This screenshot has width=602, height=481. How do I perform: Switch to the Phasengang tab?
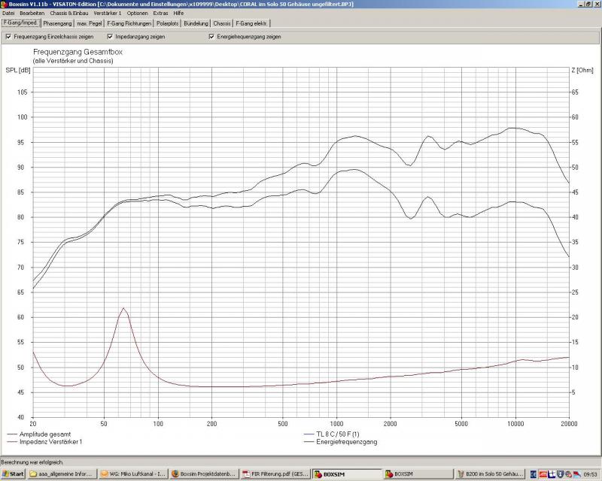pyautogui.click(x=56, y=23)
